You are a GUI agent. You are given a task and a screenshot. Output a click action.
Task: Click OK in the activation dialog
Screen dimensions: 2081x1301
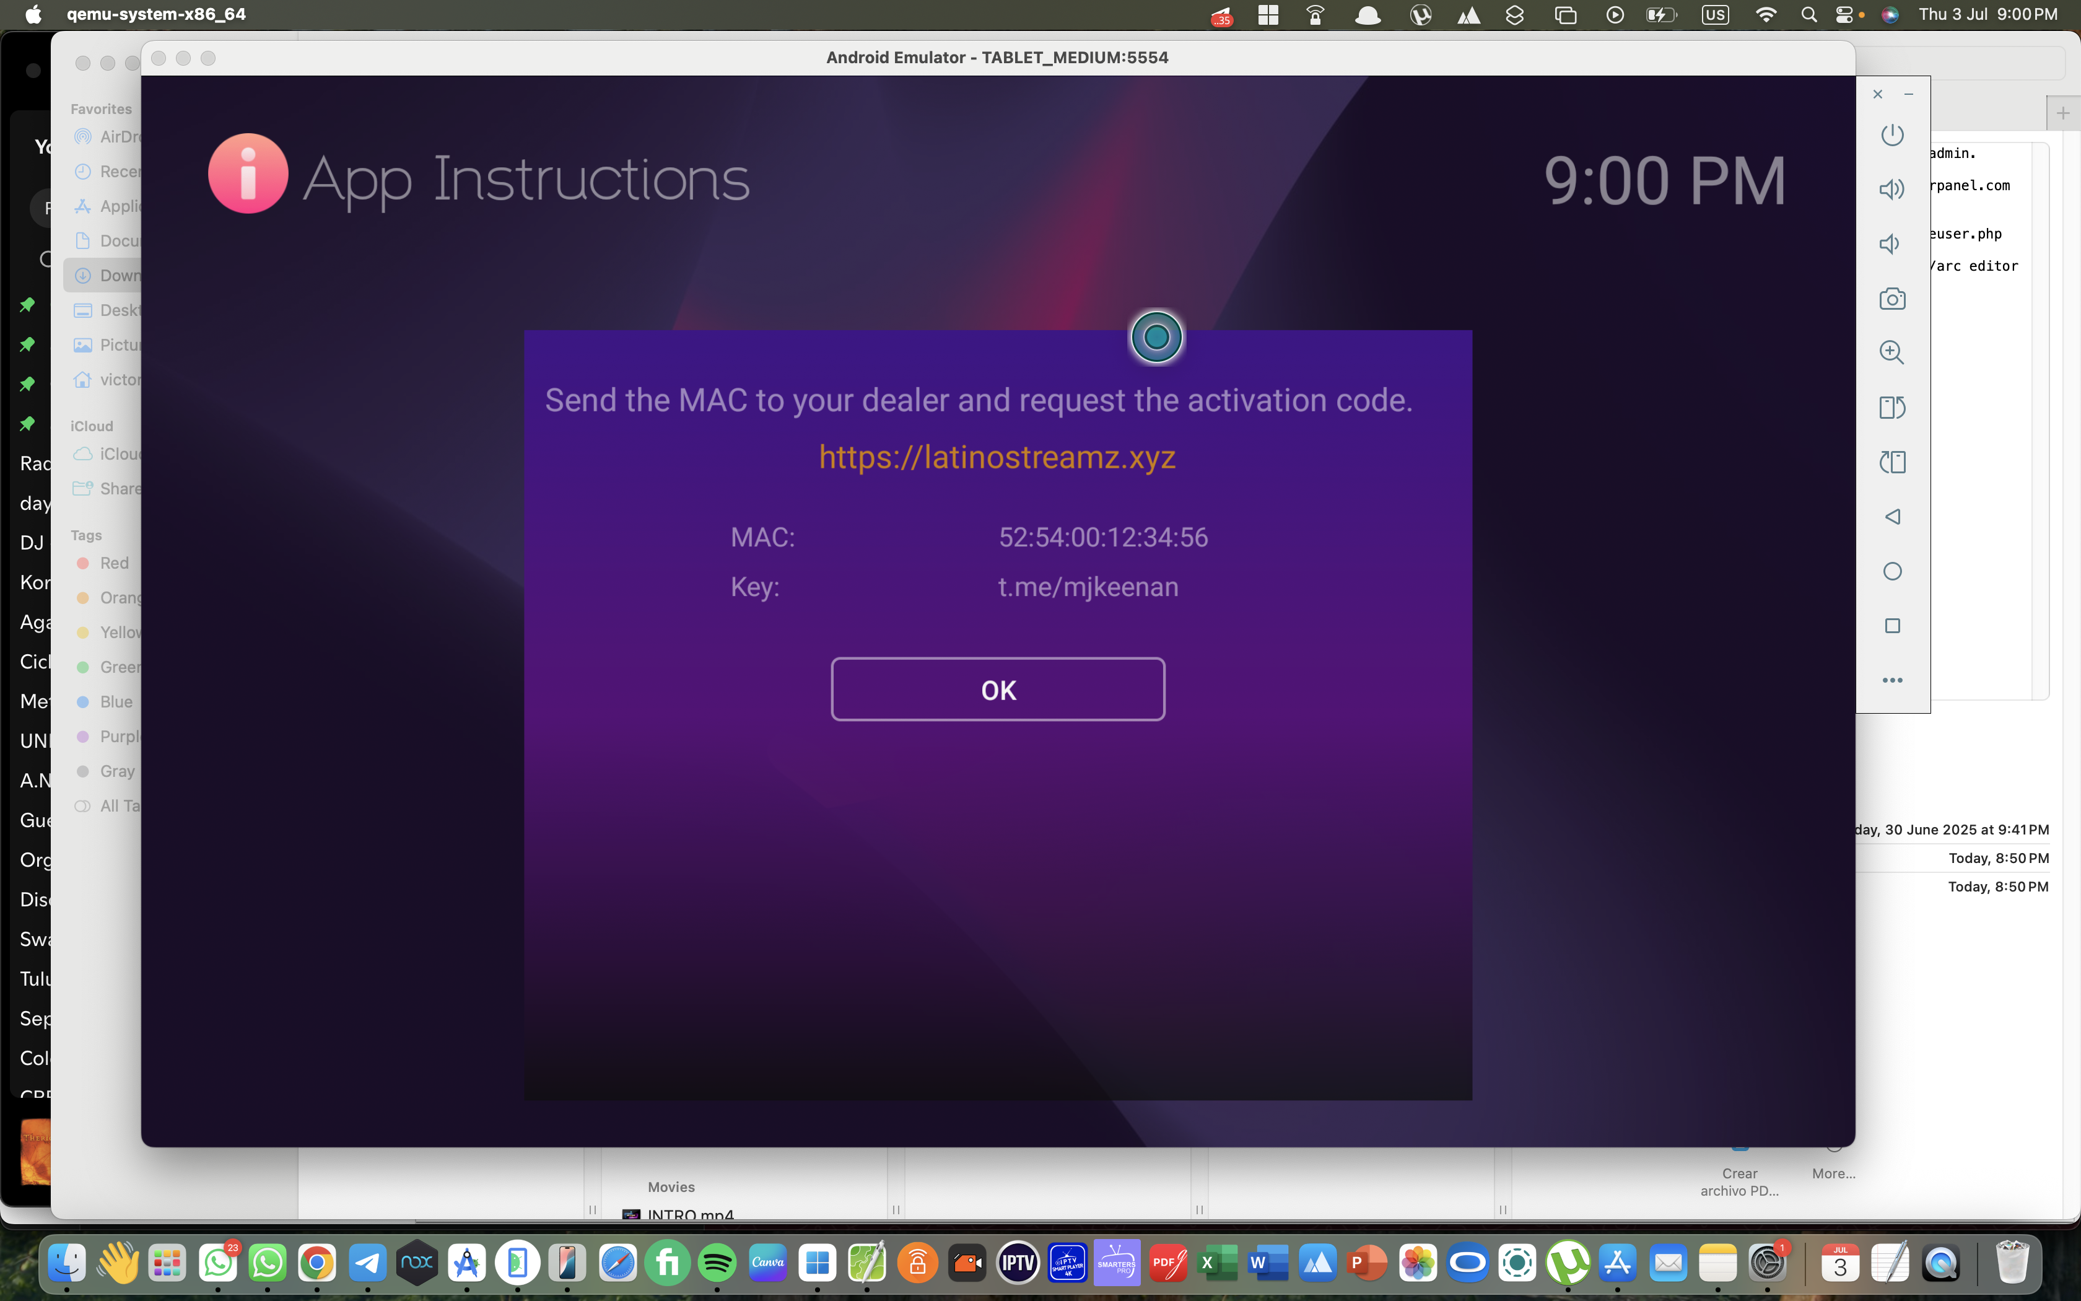click(x=998, y=689)
